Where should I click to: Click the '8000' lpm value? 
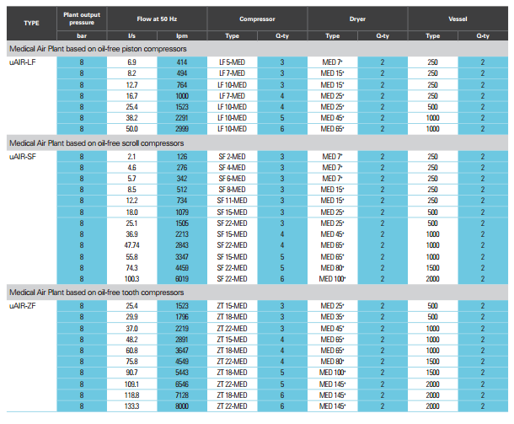click(182, 406)
